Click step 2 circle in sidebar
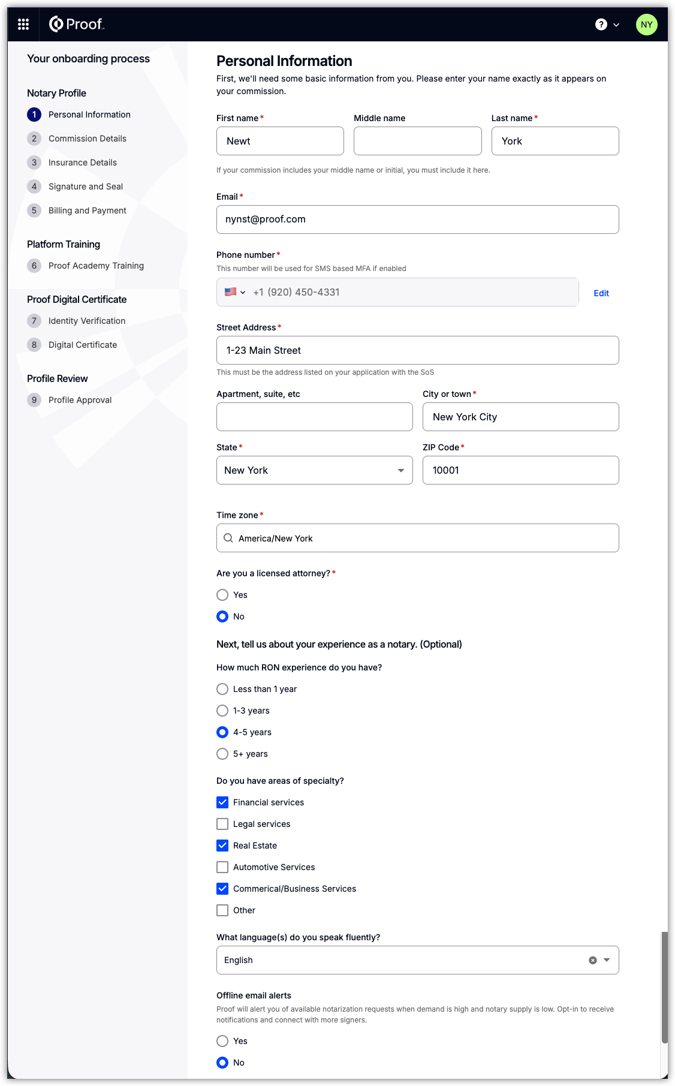Screen dimensions: 675x1086 [34, 139]
